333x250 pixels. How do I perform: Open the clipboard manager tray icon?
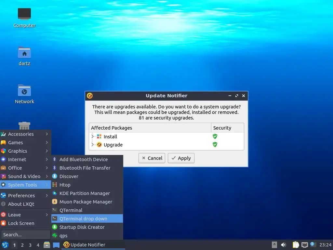296,245
